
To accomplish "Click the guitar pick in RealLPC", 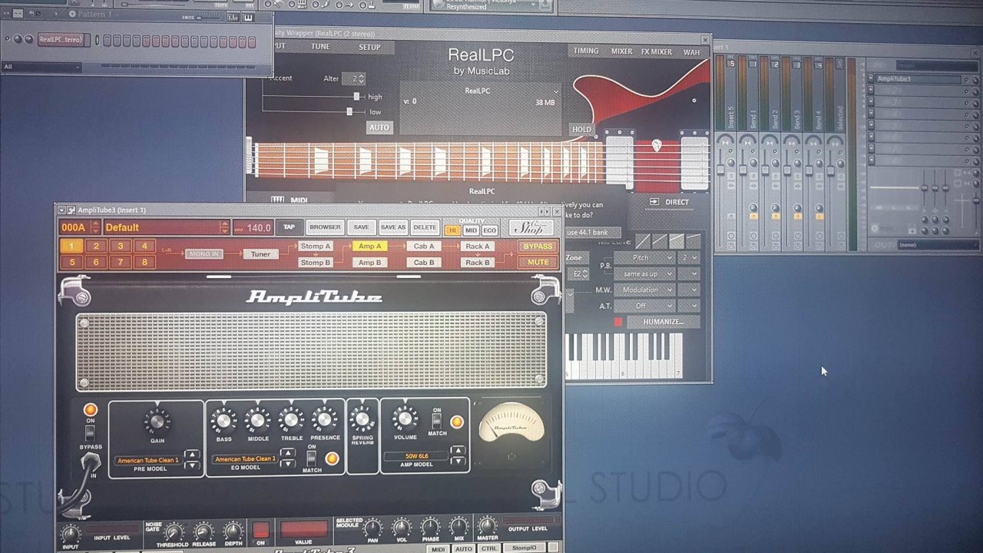I will (x=657, y=145).
